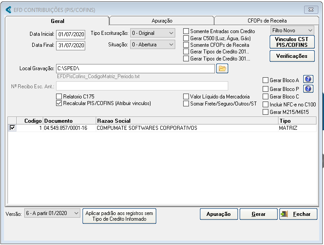Image resolution: width=324 pixels, height=245 pixels.
Task: Click the Vinculos CST PIS/COFINS button
Action: [x=292, y=42]
